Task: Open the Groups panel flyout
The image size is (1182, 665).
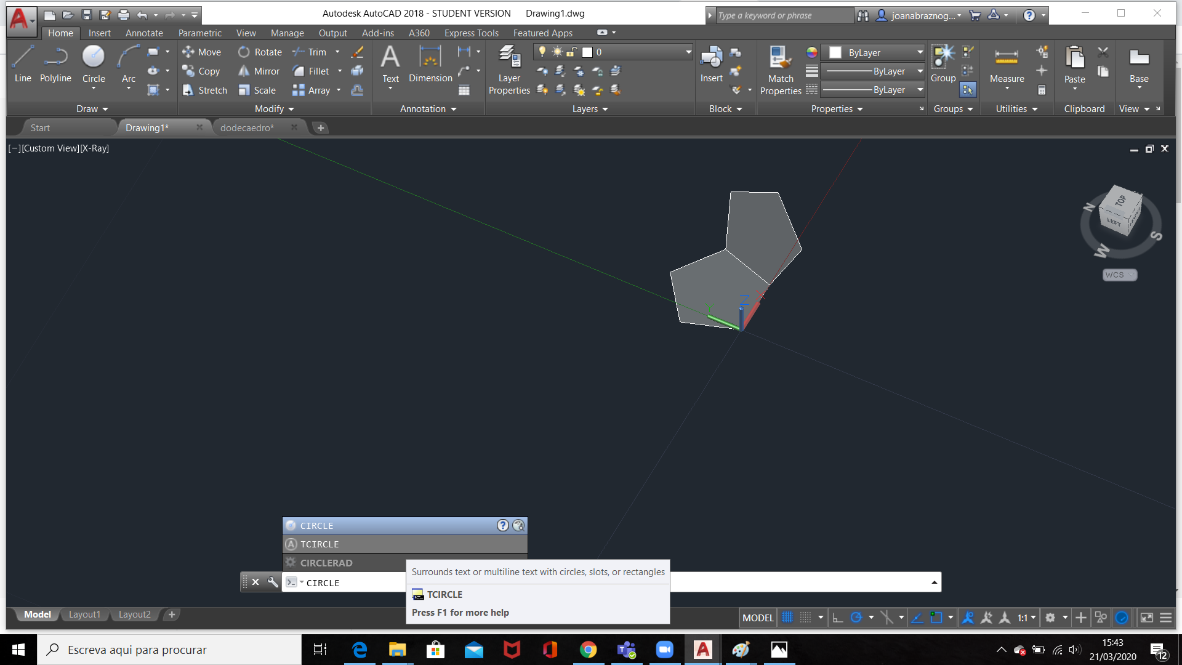Action: tap(954, 108)
